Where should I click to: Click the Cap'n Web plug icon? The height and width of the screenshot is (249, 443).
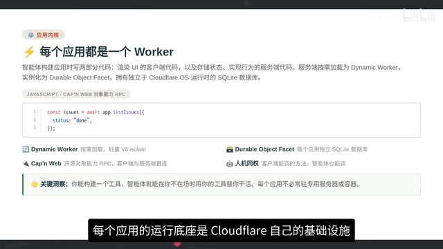(x=26, y=163)
